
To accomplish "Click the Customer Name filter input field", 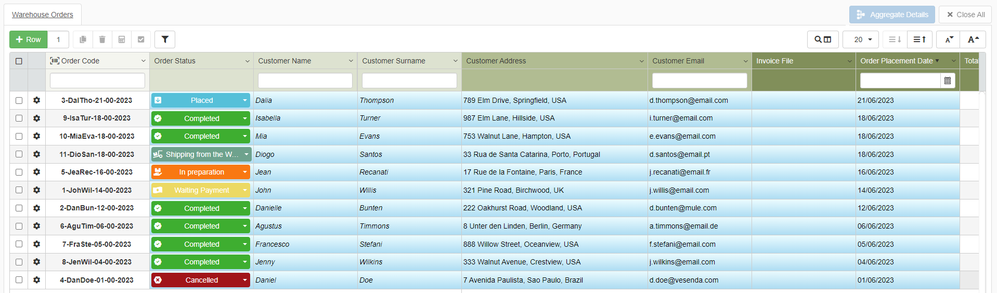I will pos(305,81).
